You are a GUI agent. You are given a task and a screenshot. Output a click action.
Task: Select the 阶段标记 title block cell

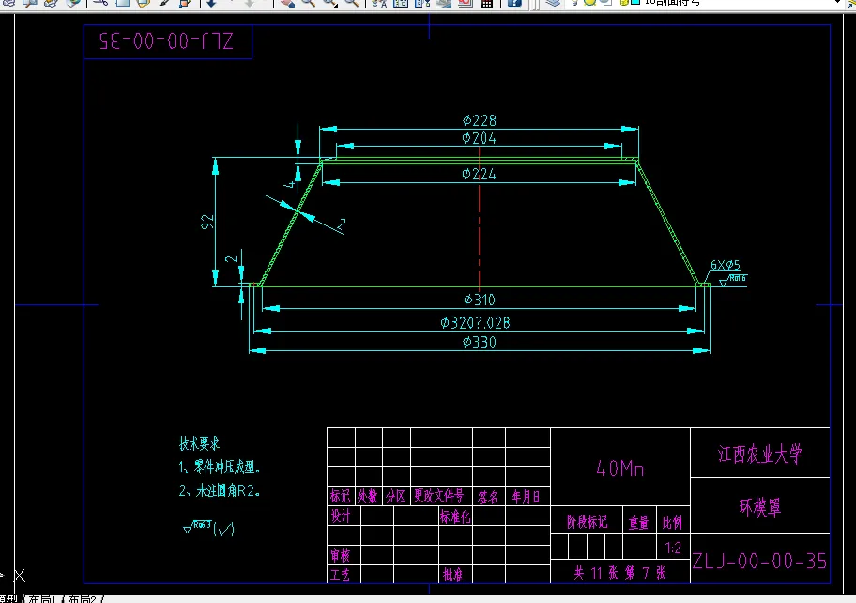588,522
